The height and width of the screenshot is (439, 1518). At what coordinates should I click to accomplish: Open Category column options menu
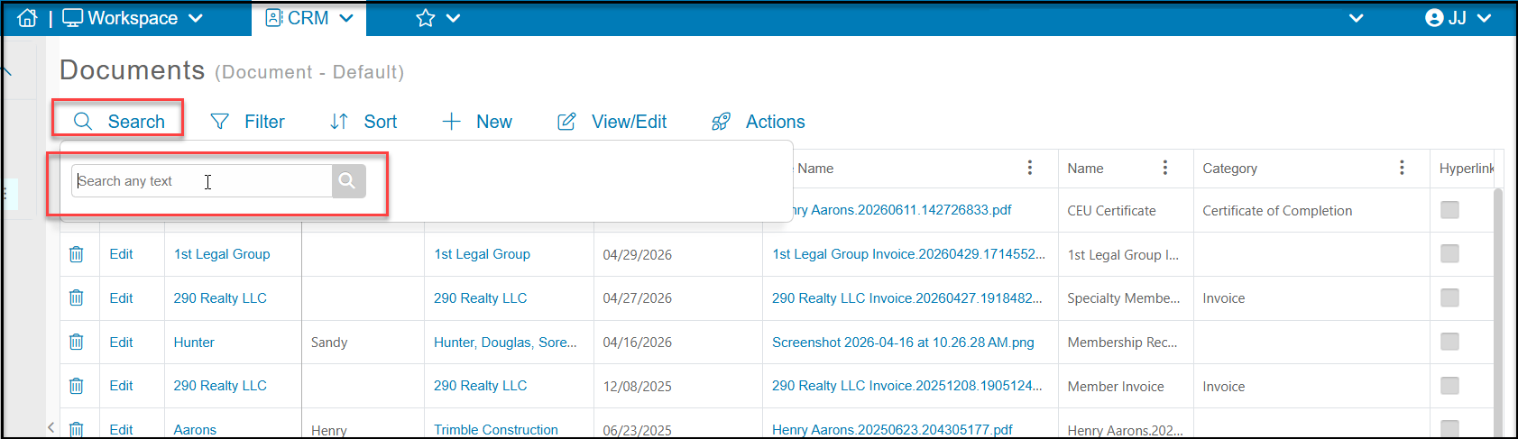pyautogui.click(x=1402, y=168)
